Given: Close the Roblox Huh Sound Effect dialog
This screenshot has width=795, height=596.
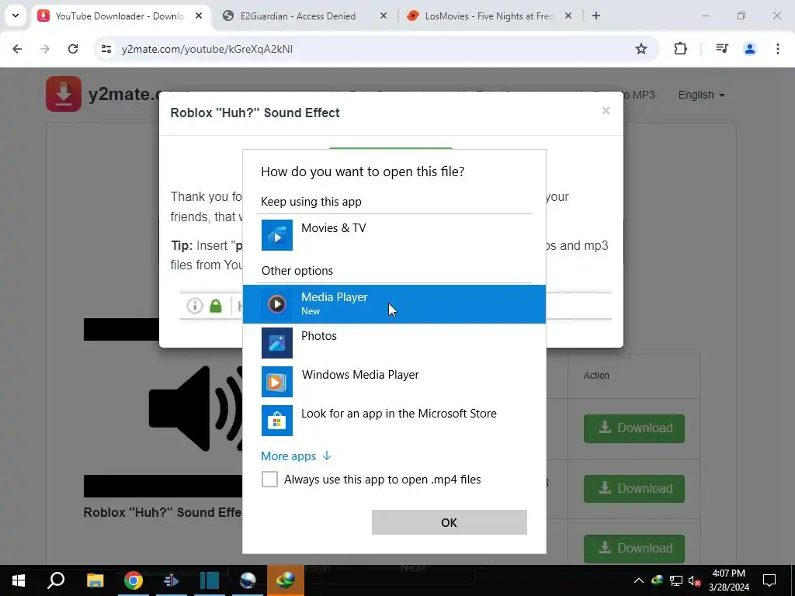Looking at the screenshot, I should [606, 110].
